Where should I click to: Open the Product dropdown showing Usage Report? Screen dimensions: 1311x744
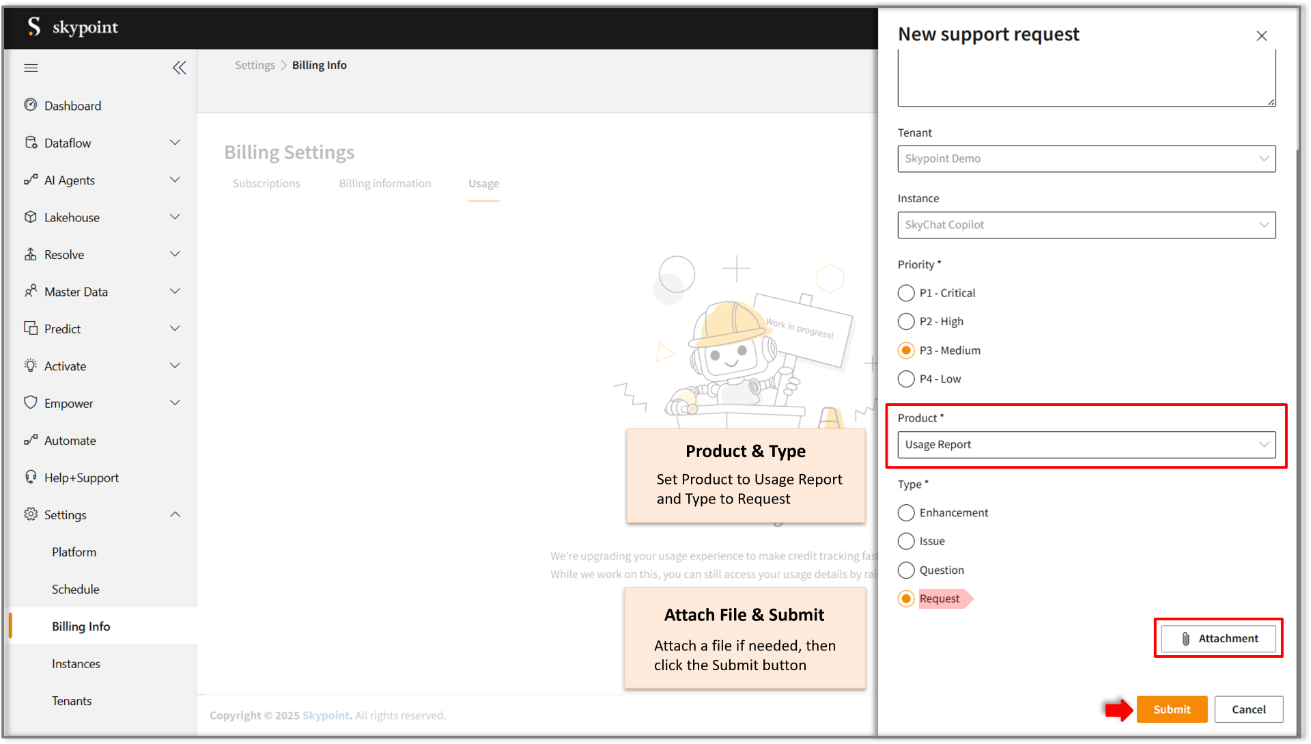(1086, 445)
